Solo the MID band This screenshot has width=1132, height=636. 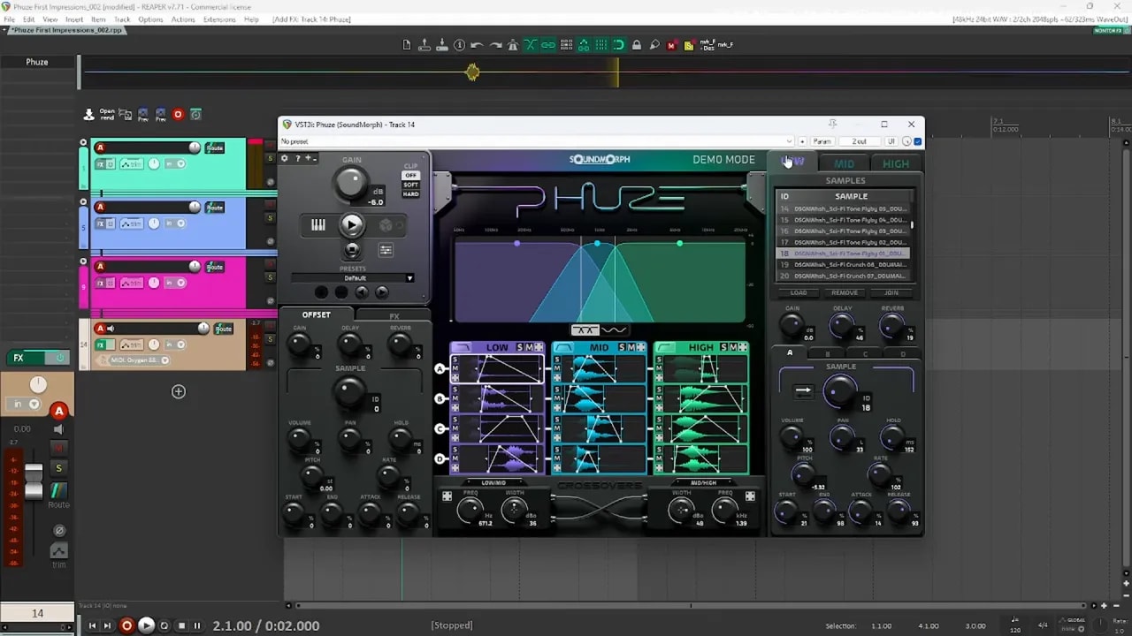tap(622, 347)
